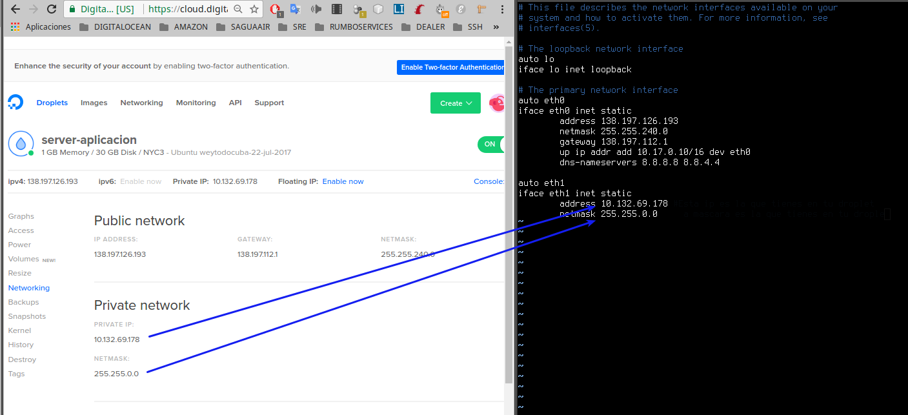Click the red Scrapy-like extension icon

419,9
